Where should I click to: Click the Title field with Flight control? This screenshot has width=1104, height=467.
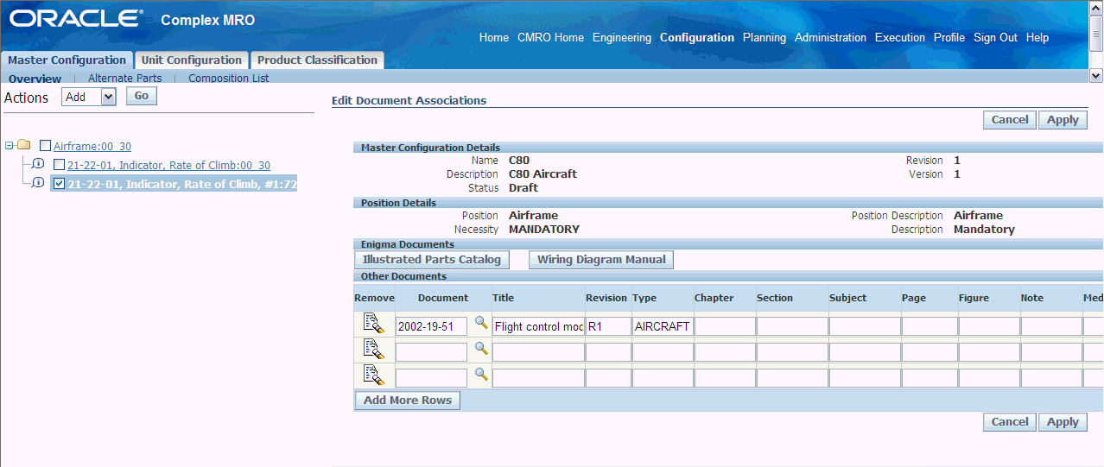click(x=538, y=326)
